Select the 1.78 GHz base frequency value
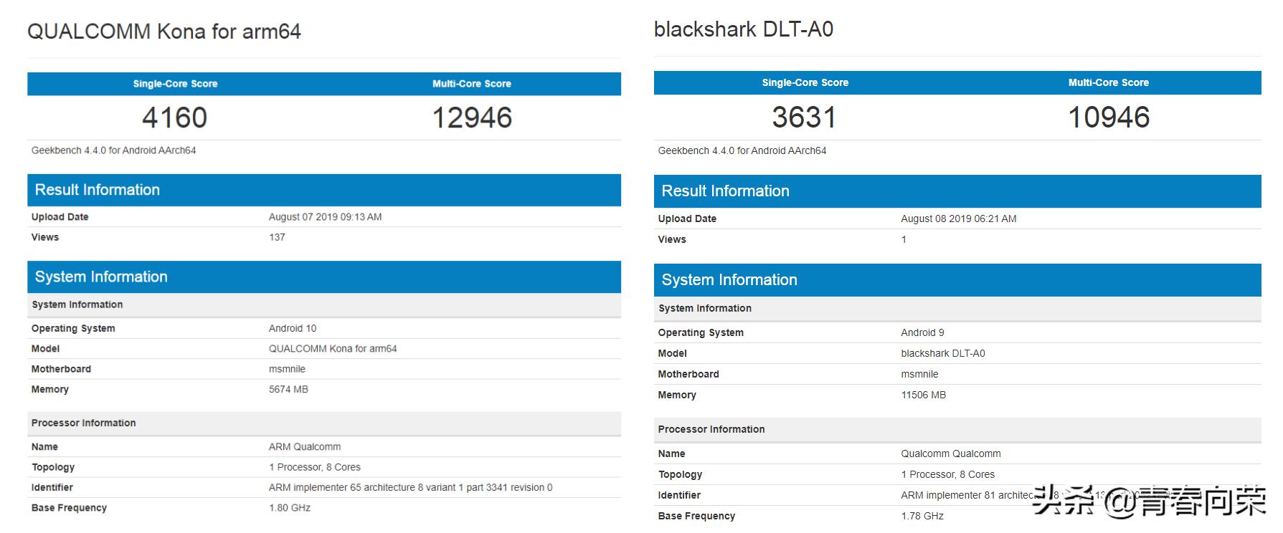 click(x=922, y=516)
